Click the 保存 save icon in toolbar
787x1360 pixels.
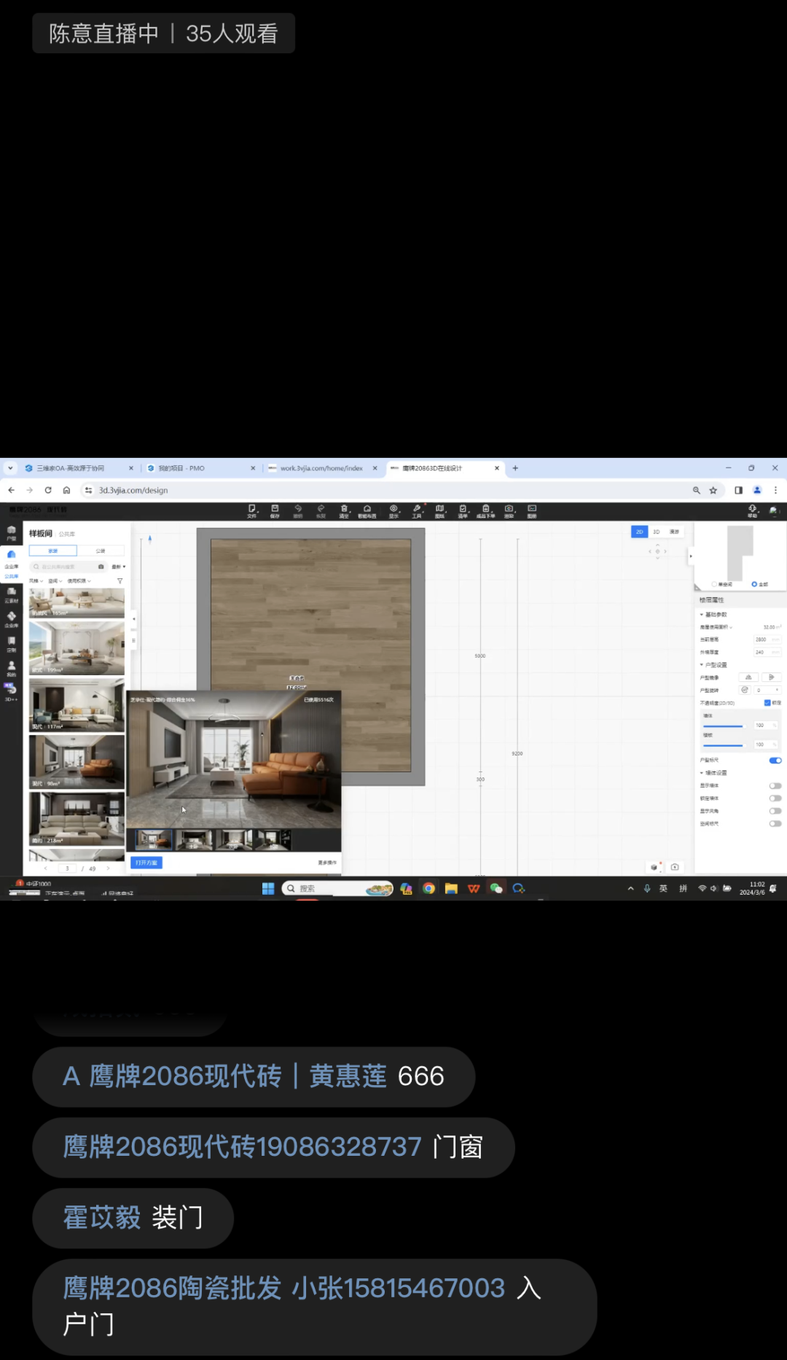(275, 510)
